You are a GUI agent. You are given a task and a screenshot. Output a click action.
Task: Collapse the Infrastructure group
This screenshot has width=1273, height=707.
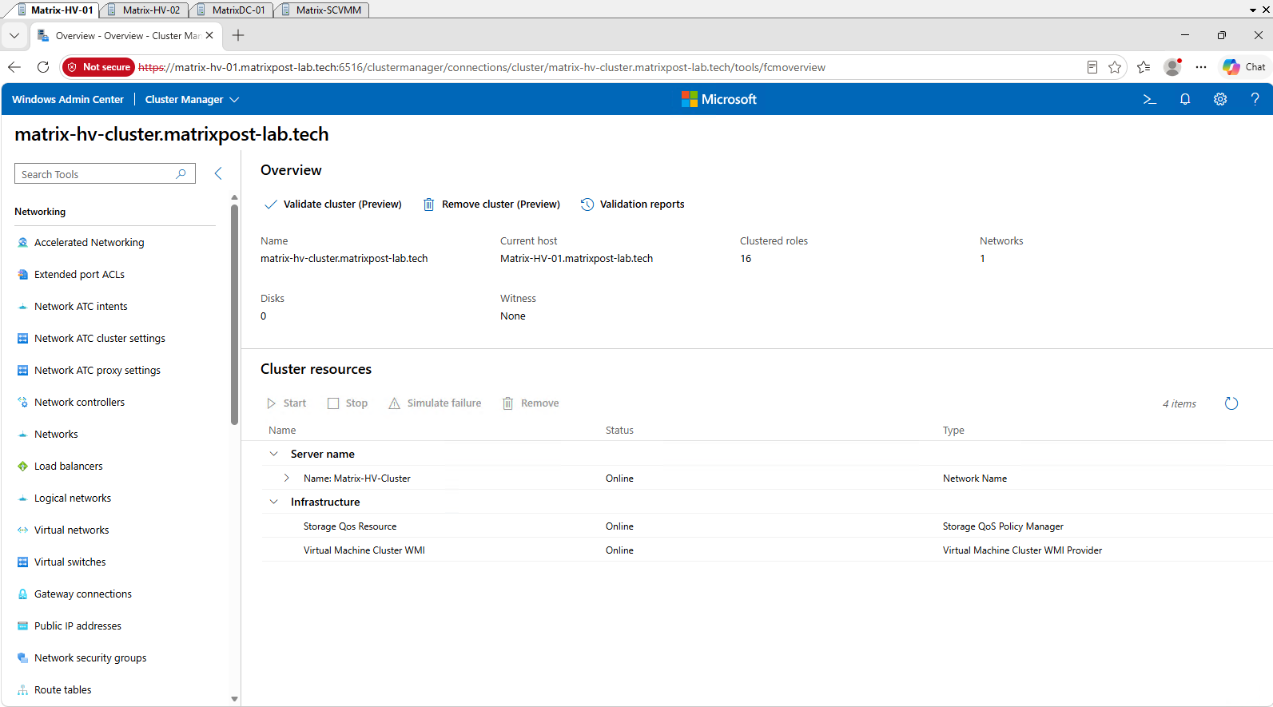[273, 502]
